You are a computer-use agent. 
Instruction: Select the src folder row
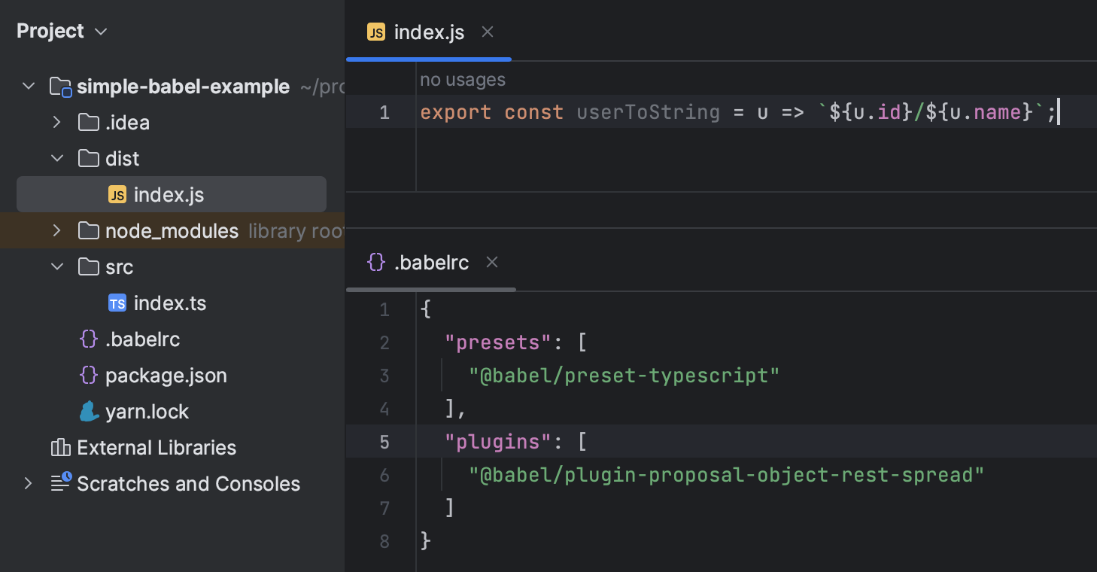pos(172,266)
